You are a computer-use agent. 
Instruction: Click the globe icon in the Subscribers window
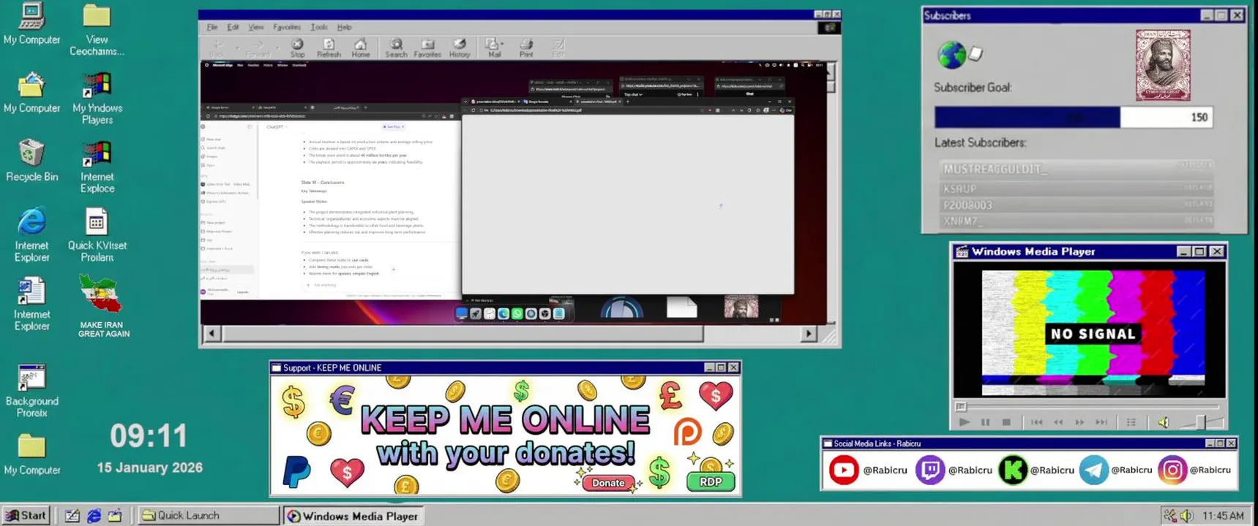click(x=951, y=55)
